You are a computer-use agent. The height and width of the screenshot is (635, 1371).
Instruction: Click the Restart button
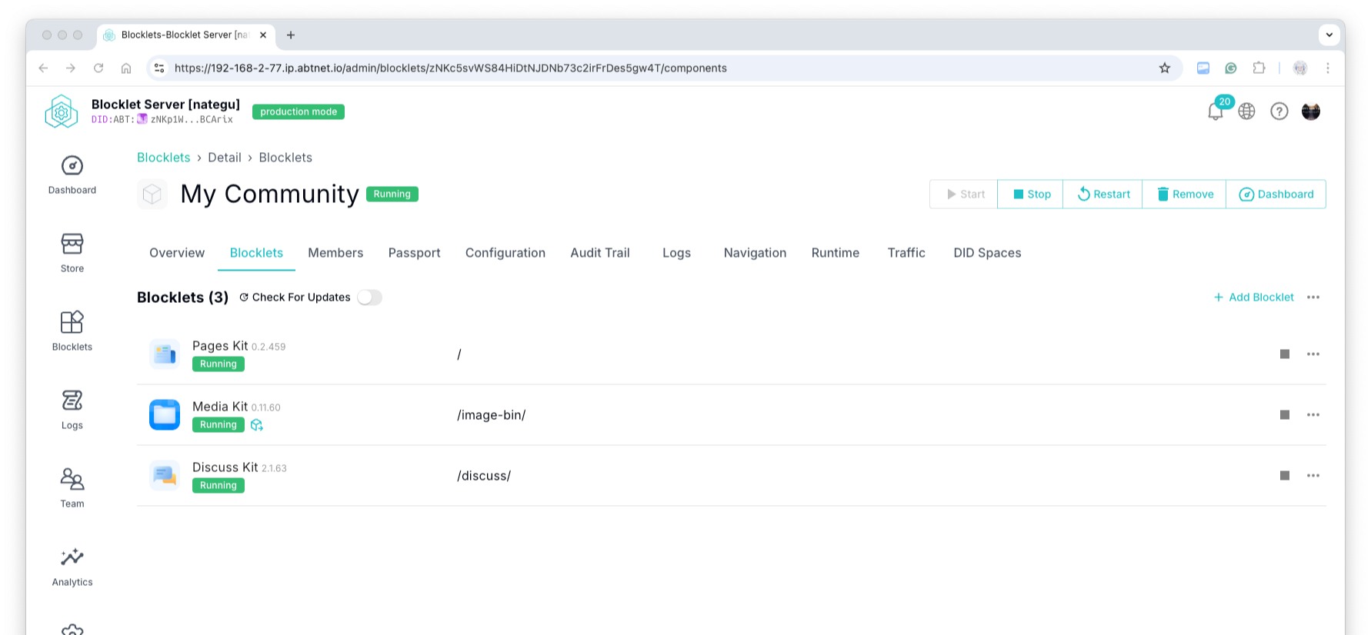pos(1102,194)
